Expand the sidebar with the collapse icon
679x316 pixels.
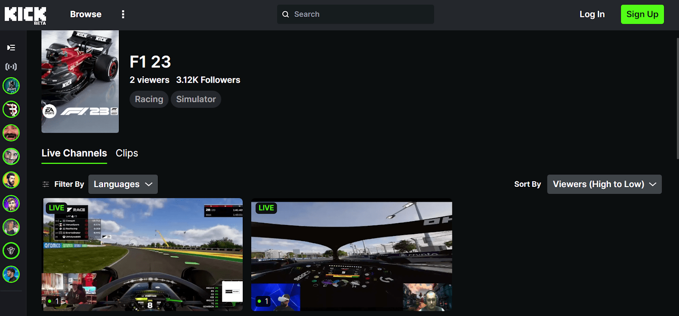11,47
